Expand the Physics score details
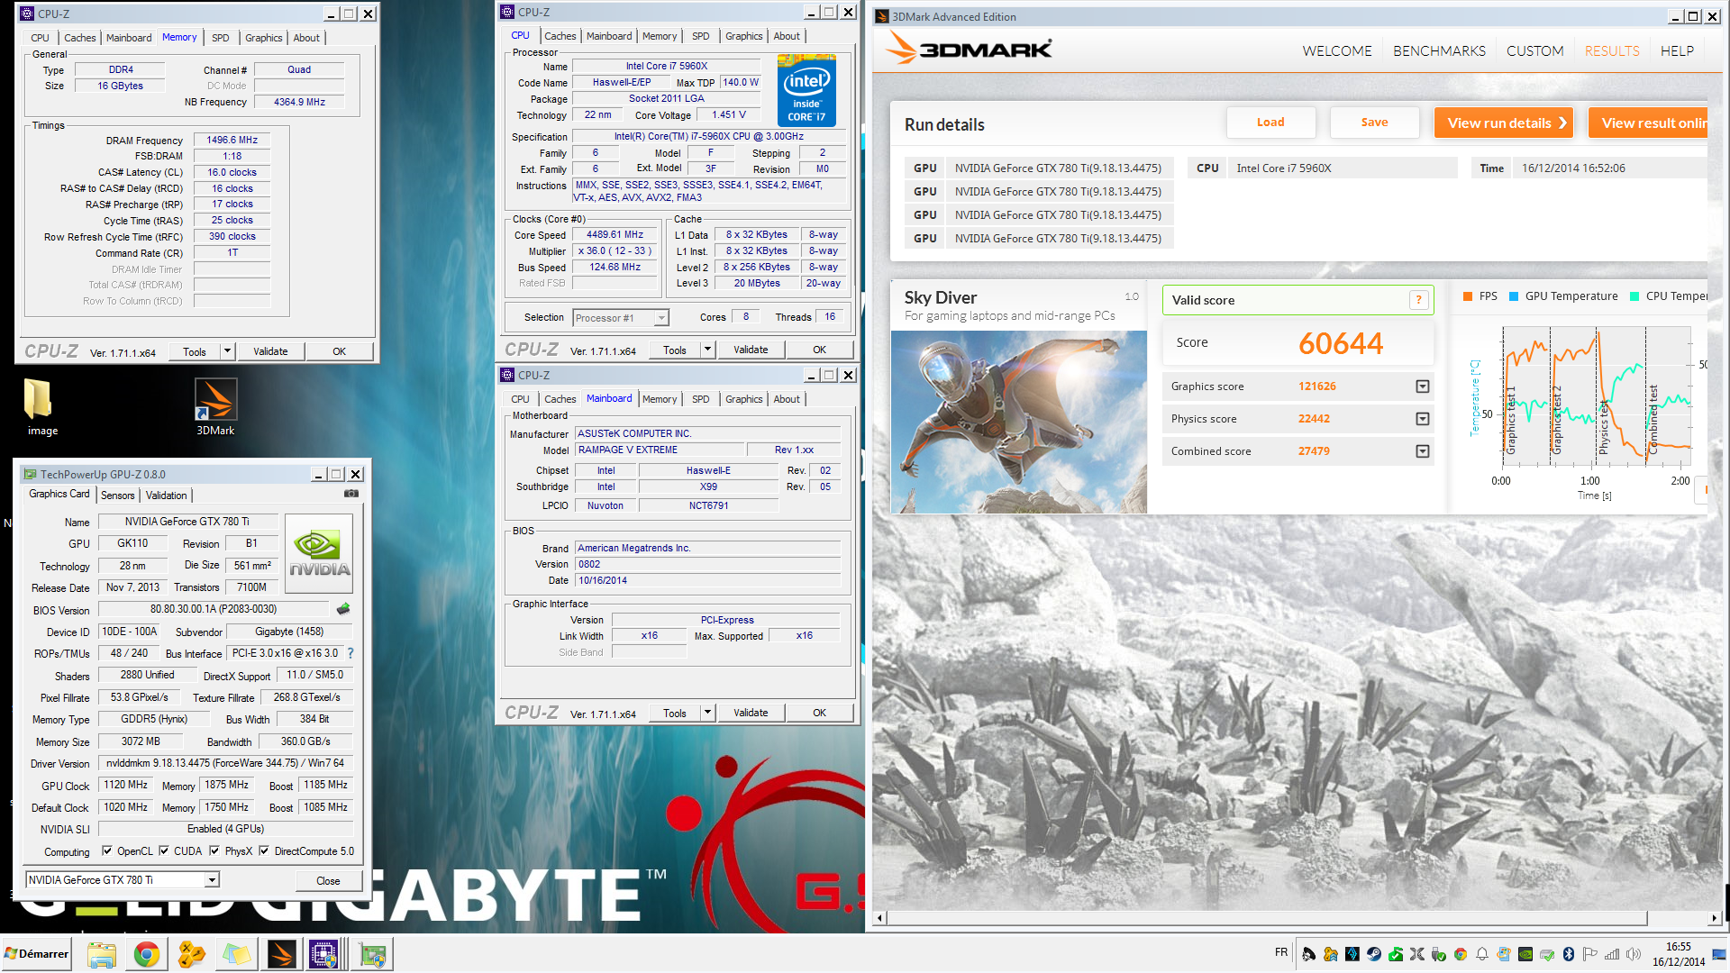Image resolution: width=1730 pixels, height=973 pixels. [x=1423, y=419]
